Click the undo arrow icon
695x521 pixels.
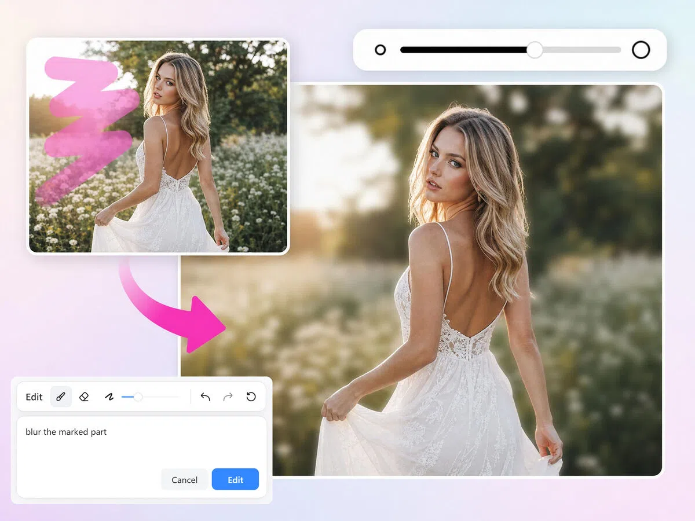[x=205, y=397]
